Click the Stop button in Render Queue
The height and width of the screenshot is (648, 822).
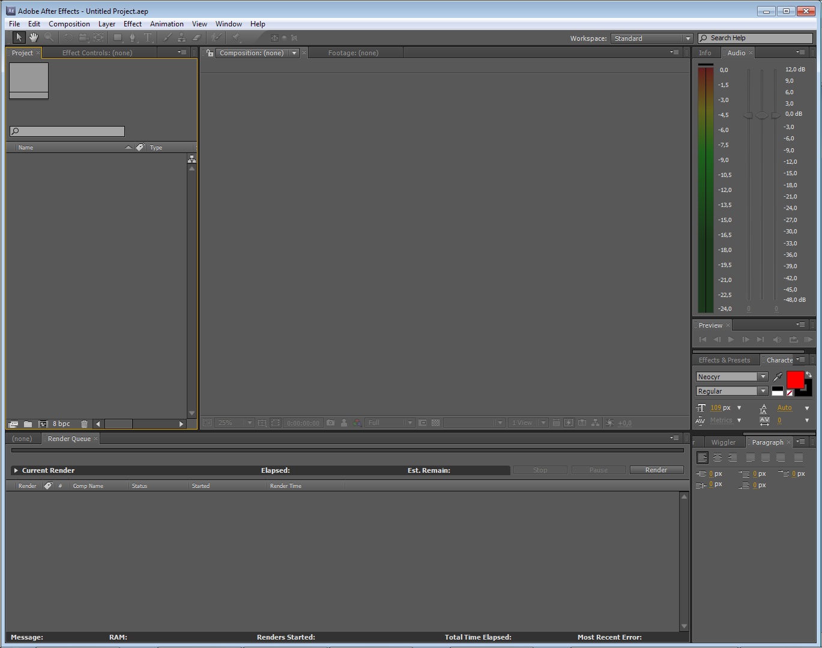tap(540, 470)
